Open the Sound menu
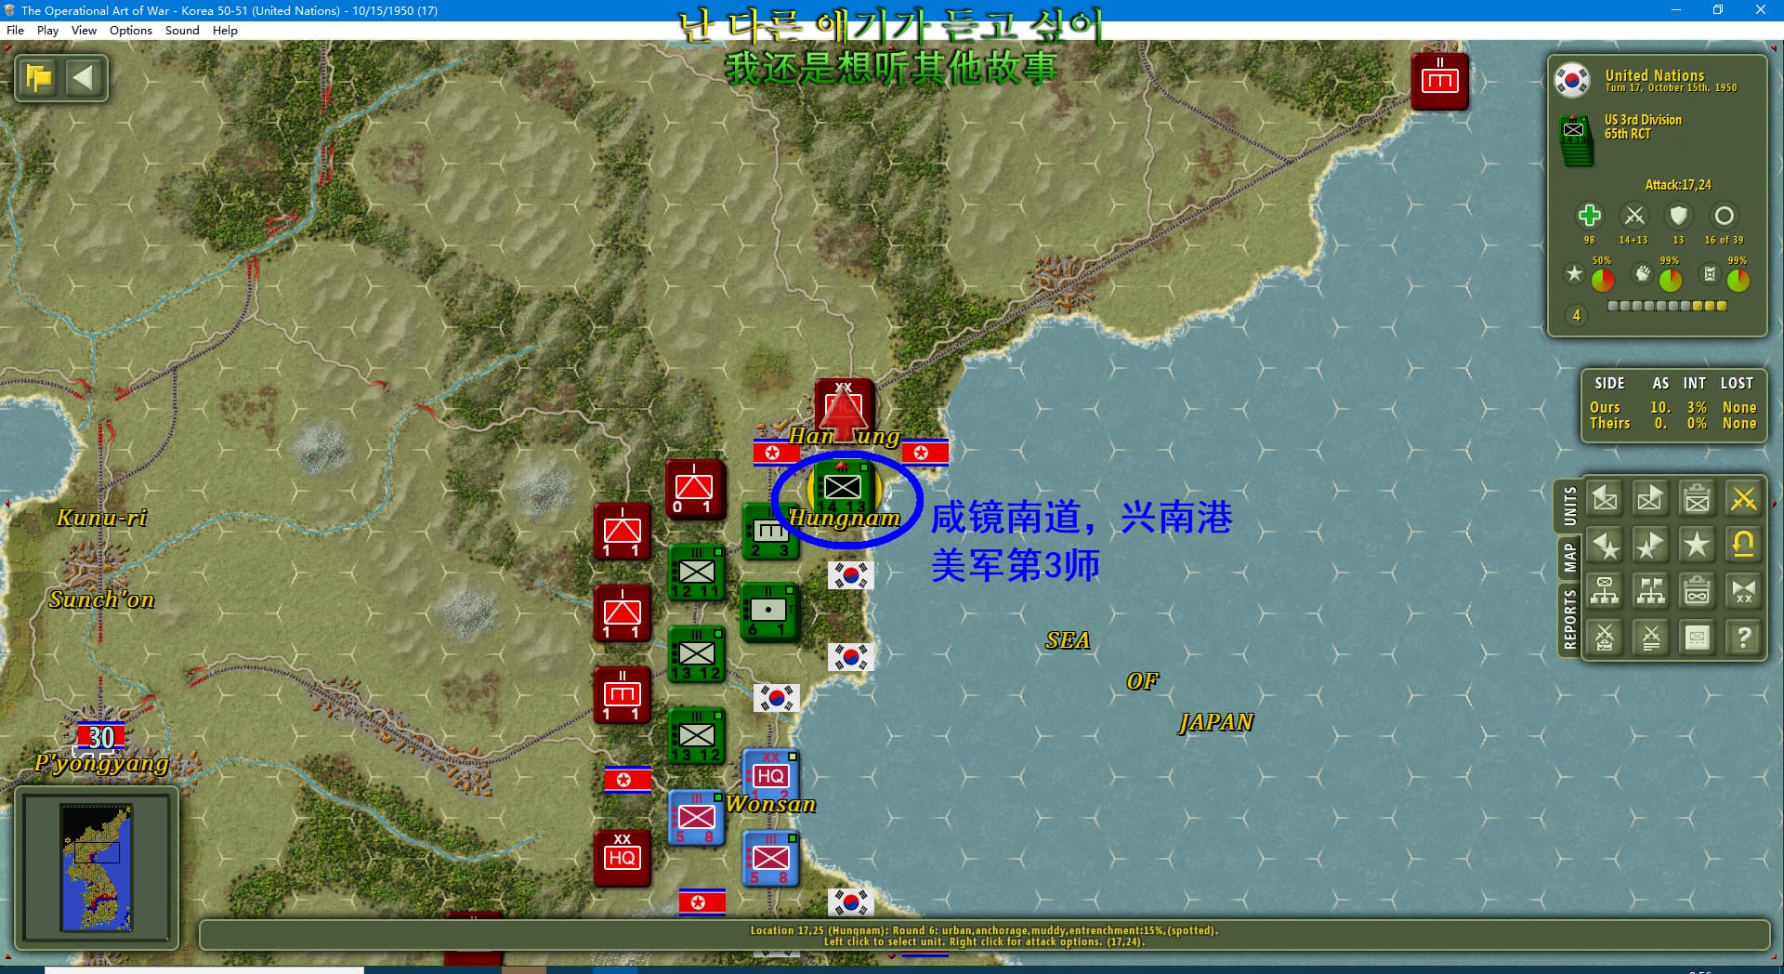This screenshot has width=1784, height=974. click(x=182, y=30)
